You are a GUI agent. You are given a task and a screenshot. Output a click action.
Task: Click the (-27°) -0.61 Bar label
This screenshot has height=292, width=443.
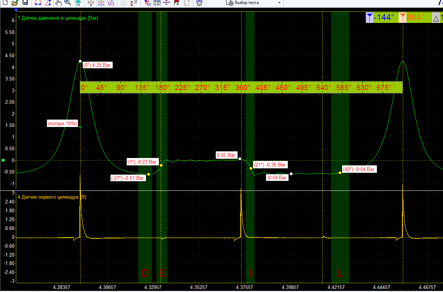[x=128, y=178]
